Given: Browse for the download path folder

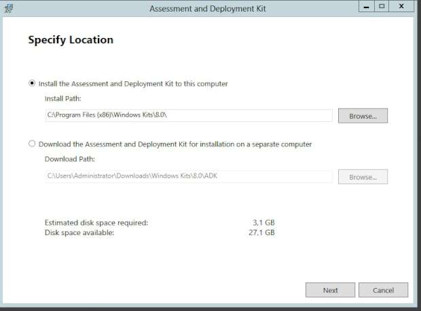Looking at the screenshot, I should point(363,177).
